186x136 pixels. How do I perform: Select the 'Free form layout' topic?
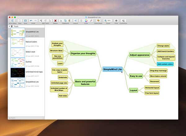tap(152, 93)
